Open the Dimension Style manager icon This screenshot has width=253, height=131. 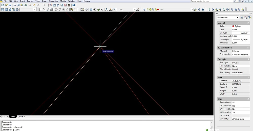click(x=137, y=10)
